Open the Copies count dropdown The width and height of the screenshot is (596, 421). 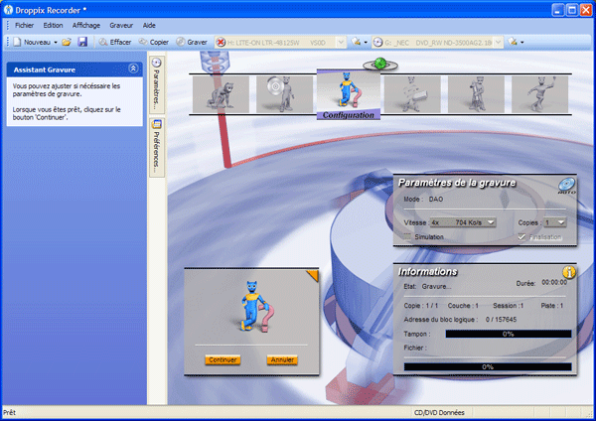click(x=554, y=222)
